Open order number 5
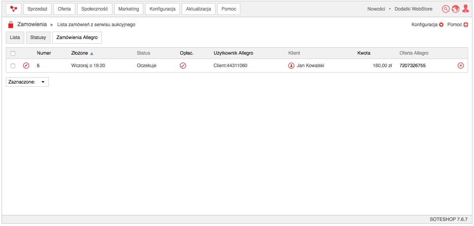 tap(38, 66)
